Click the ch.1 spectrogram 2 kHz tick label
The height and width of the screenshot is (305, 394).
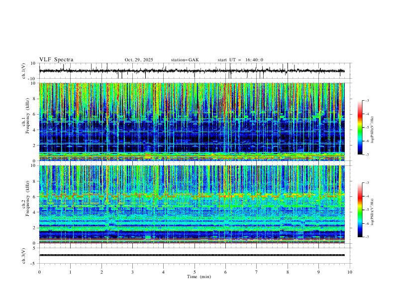tap(34, 146)
